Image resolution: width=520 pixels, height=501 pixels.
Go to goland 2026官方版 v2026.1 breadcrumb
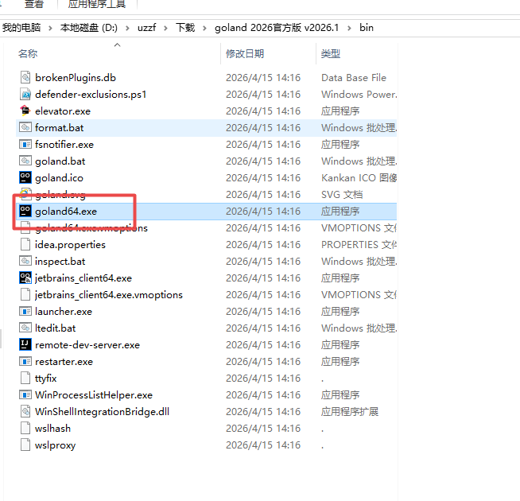click(x=277, y=28)
